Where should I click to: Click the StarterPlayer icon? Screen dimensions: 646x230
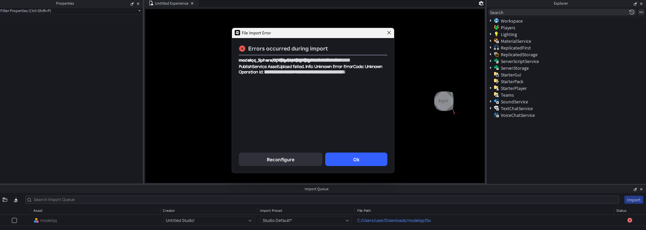tap(496, 88)
